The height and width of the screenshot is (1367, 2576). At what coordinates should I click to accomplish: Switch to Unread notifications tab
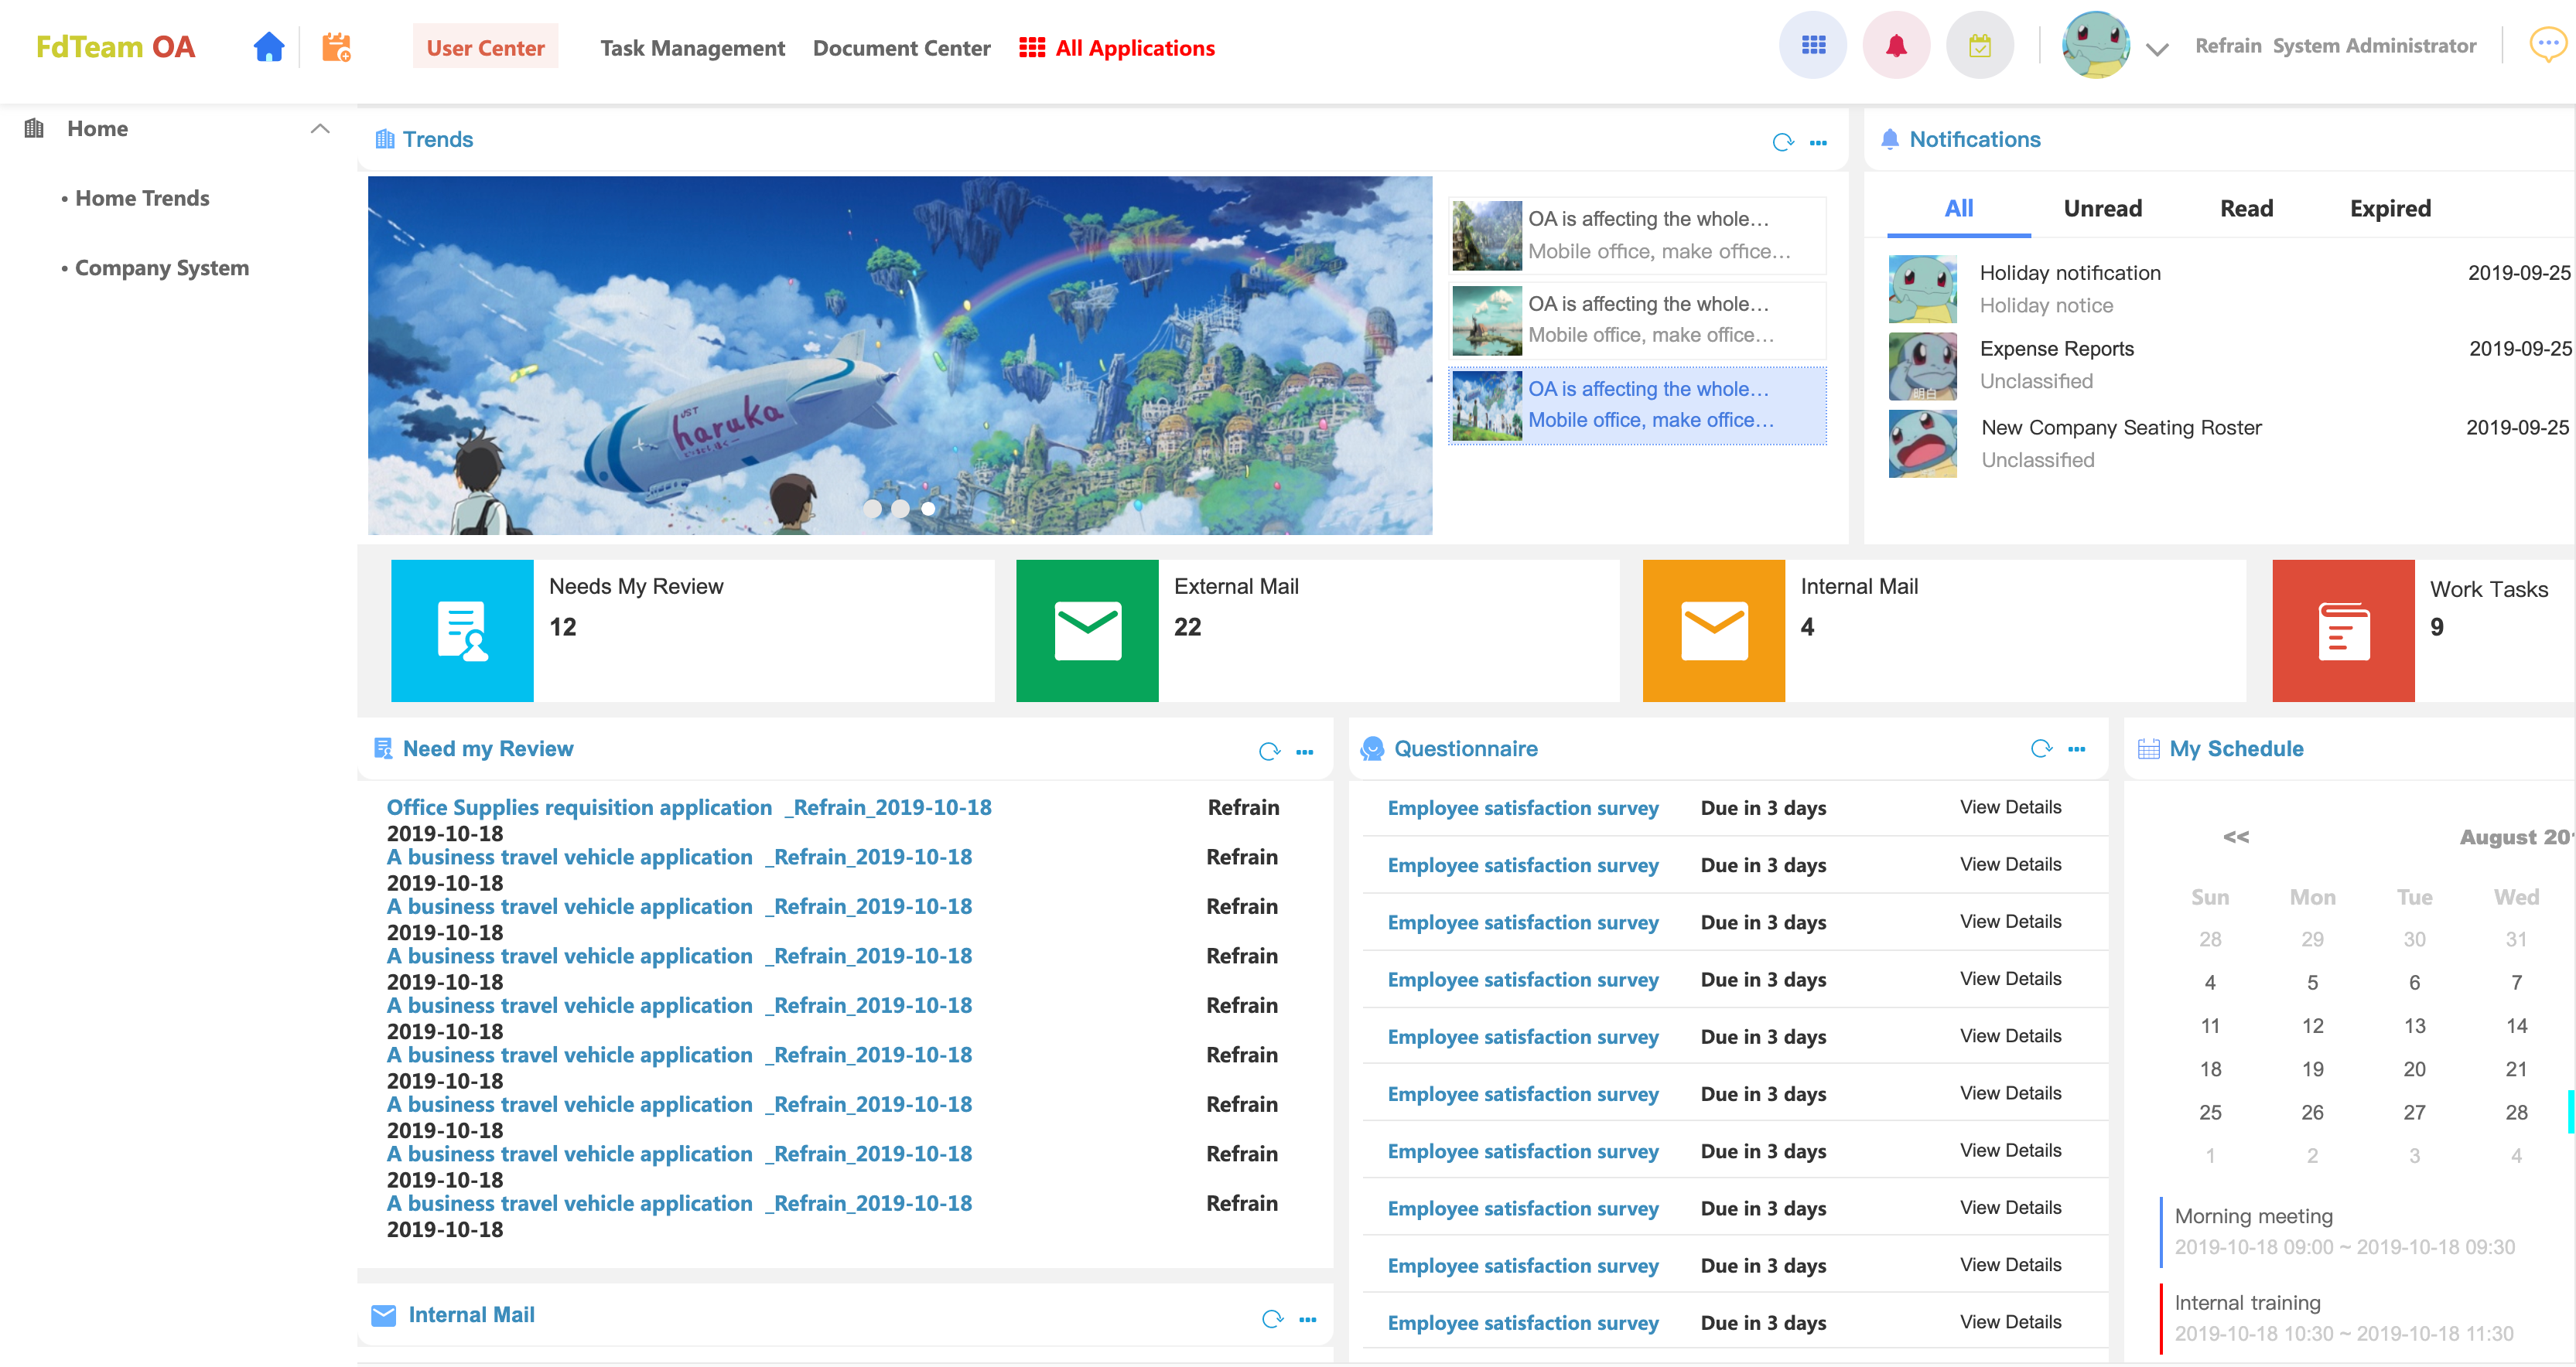click(x=2102, y=208)
